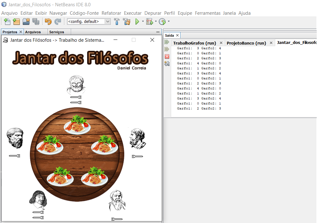Click the Undo arrow icon
Screen dimensions: 318x223
(48, 21)
